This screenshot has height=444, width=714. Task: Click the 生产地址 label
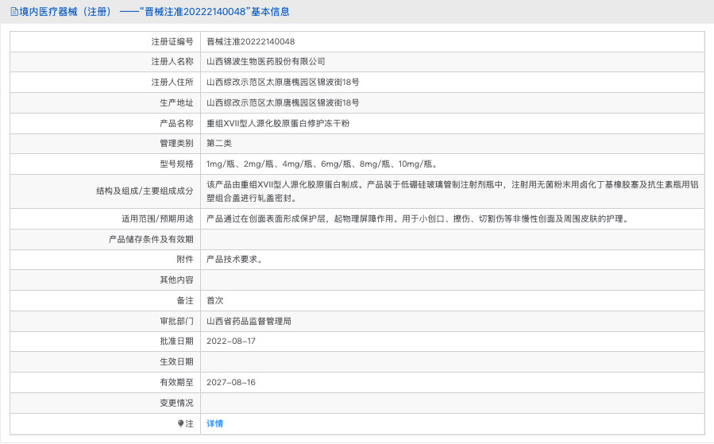point(176,102)
